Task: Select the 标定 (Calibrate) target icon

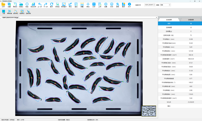Action: point(27,5)
